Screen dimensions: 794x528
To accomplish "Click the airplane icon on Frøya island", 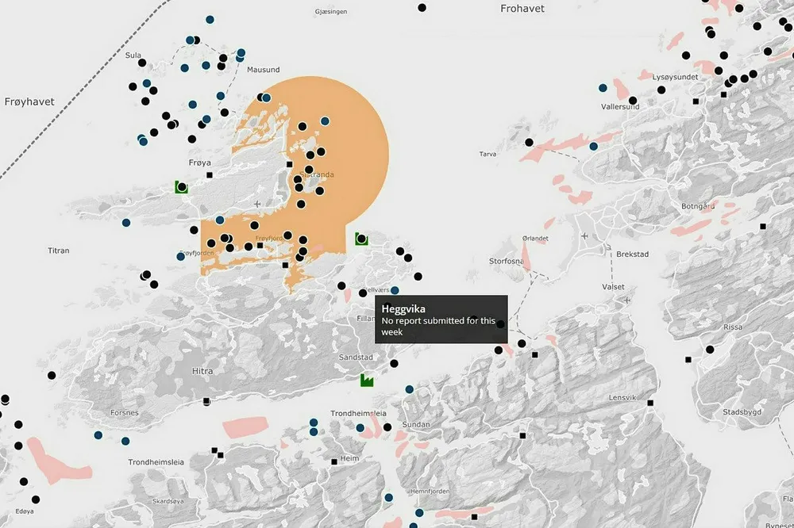I will click(256, 205).
